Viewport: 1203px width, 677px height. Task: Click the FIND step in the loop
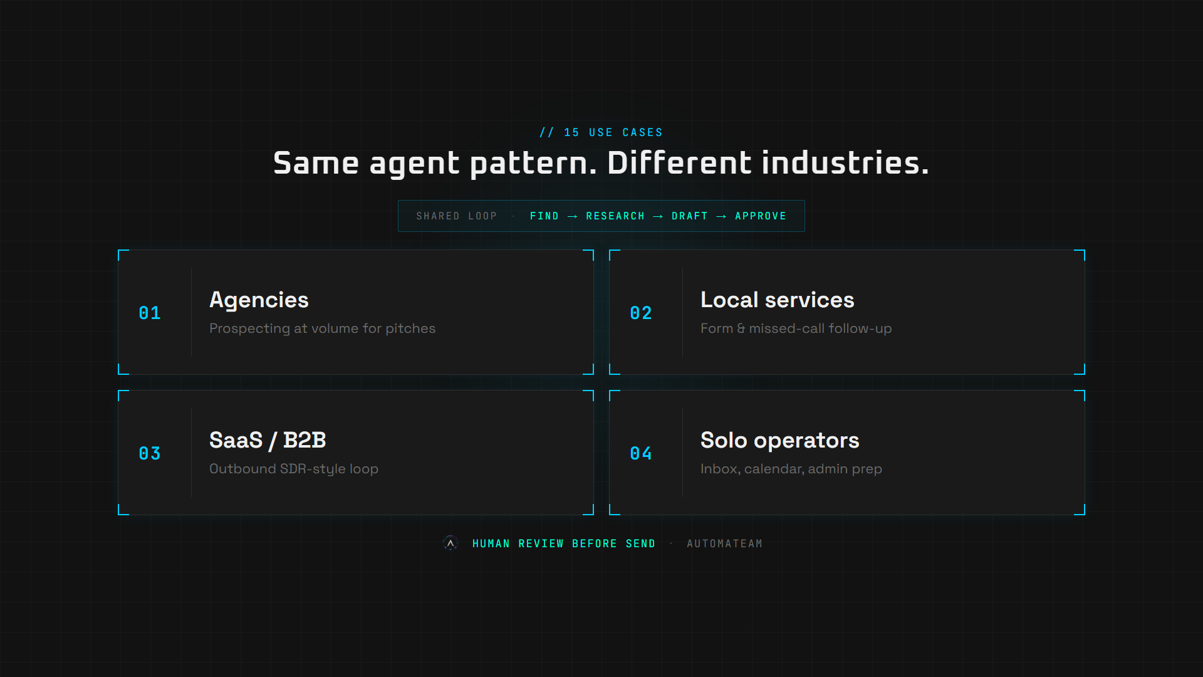[x=544, y=216]
